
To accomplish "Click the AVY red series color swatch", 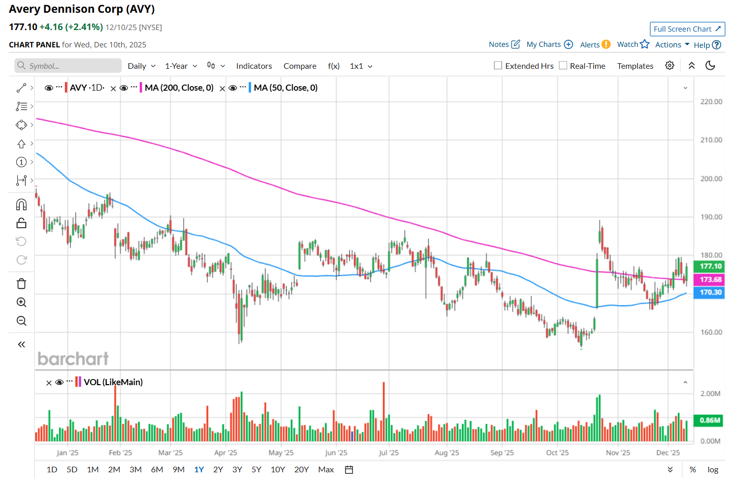I will pos(66,88).
